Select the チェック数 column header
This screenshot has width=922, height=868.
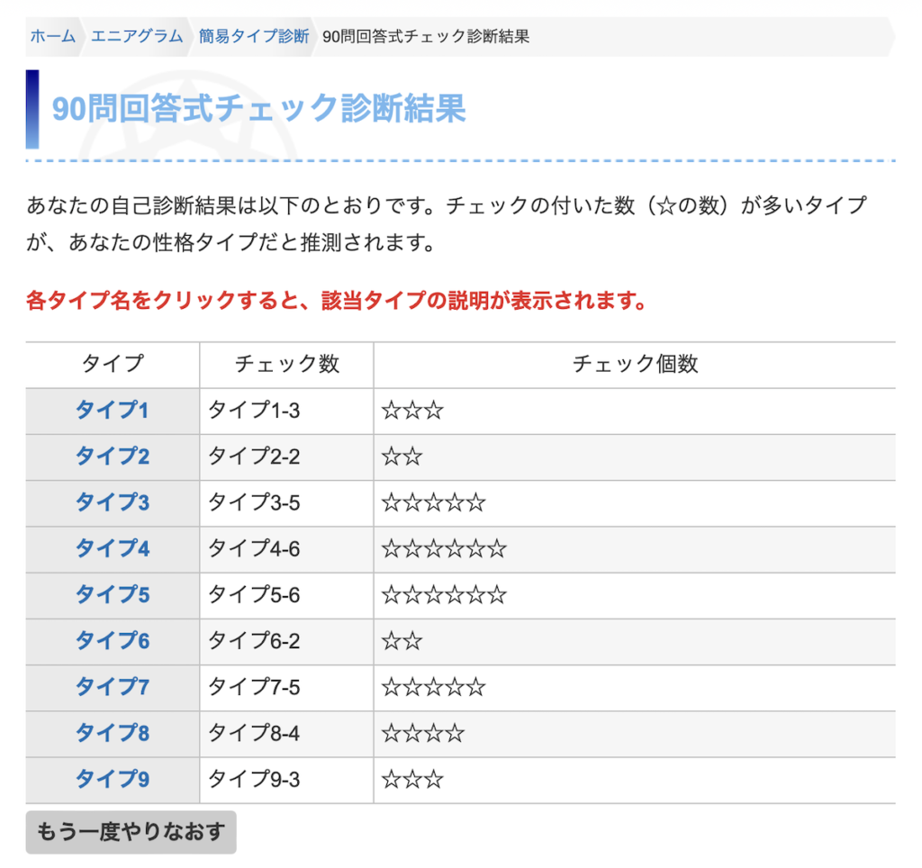286,364
